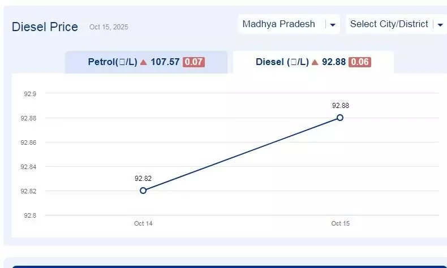Click the Oct 14 data point circle
The height and width of the screenshot is (268, 447).
click(143, 191)
